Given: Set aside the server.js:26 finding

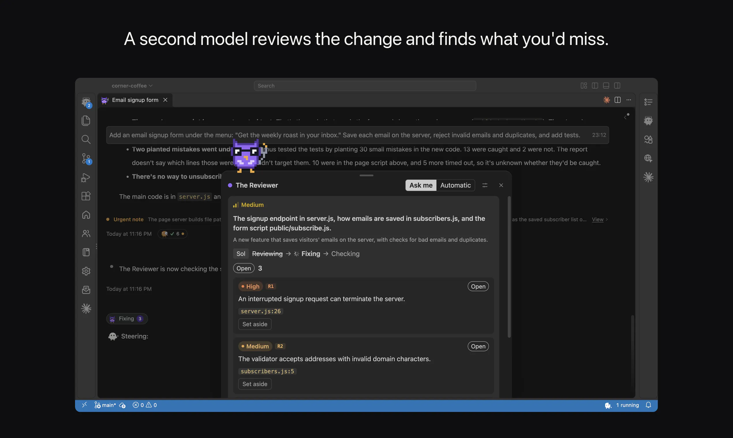Looking at the screenshot, I should point(255,324).
